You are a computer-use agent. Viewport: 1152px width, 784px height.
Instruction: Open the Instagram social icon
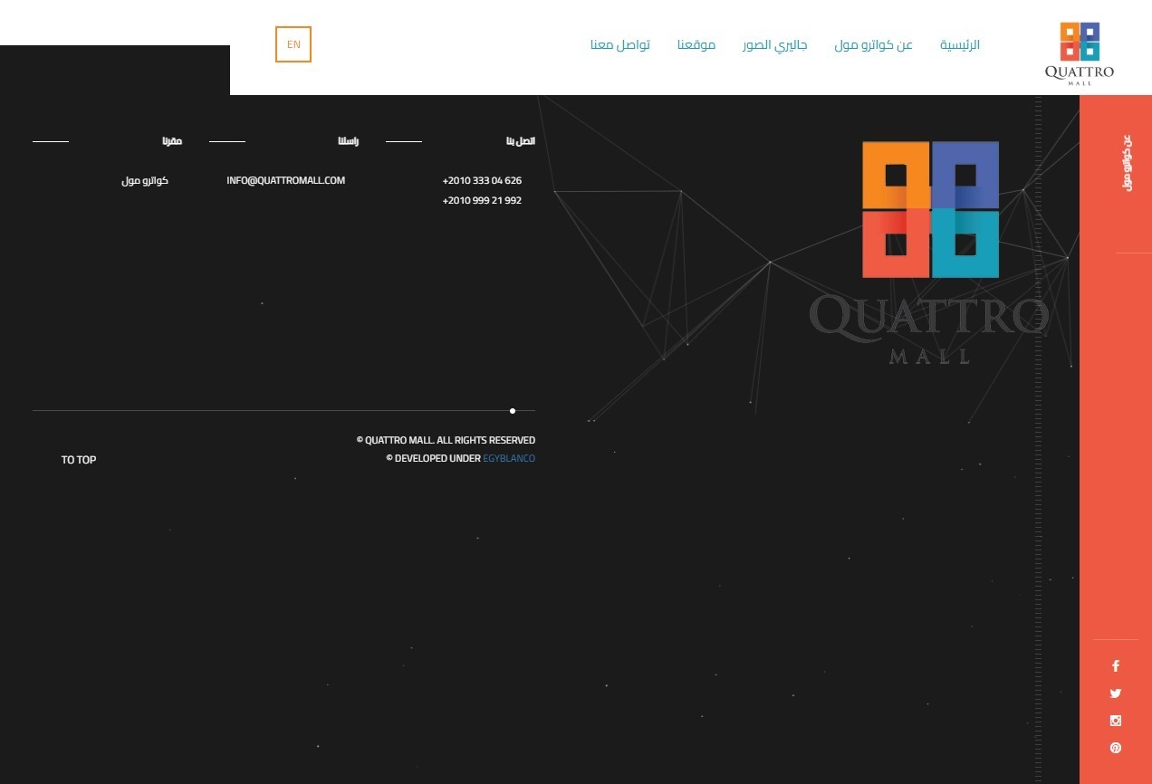1115,721
